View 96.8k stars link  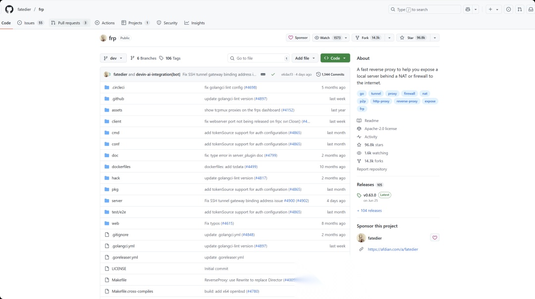[374, 145]
